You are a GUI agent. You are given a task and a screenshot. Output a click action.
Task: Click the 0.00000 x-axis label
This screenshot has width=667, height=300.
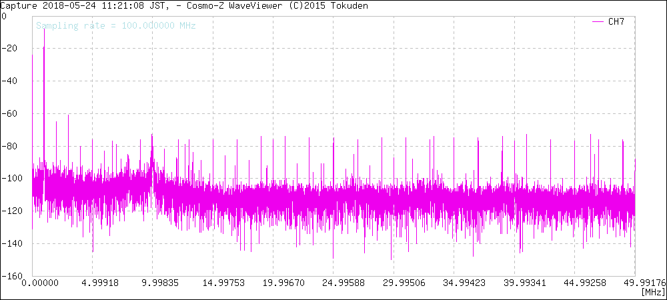pos(51,283)
